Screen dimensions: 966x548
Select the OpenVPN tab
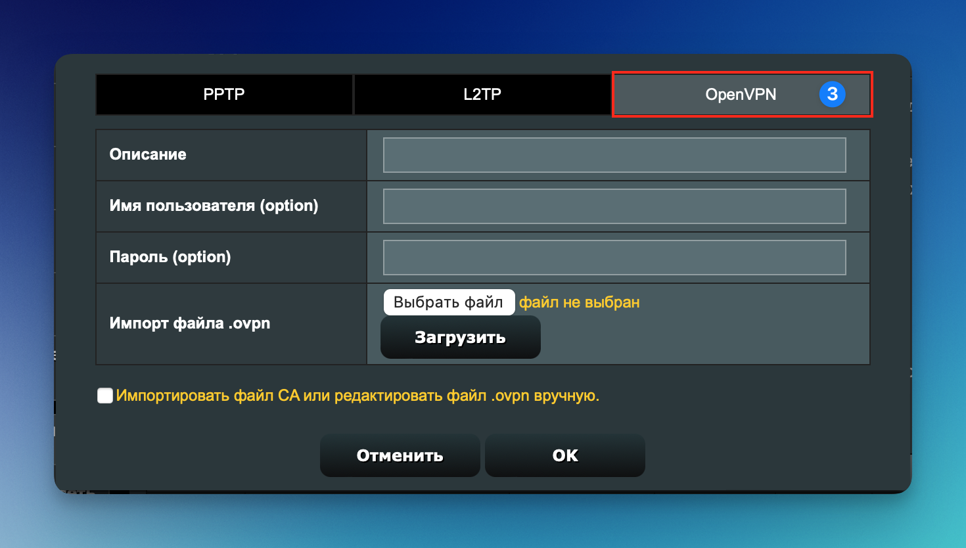742,94
